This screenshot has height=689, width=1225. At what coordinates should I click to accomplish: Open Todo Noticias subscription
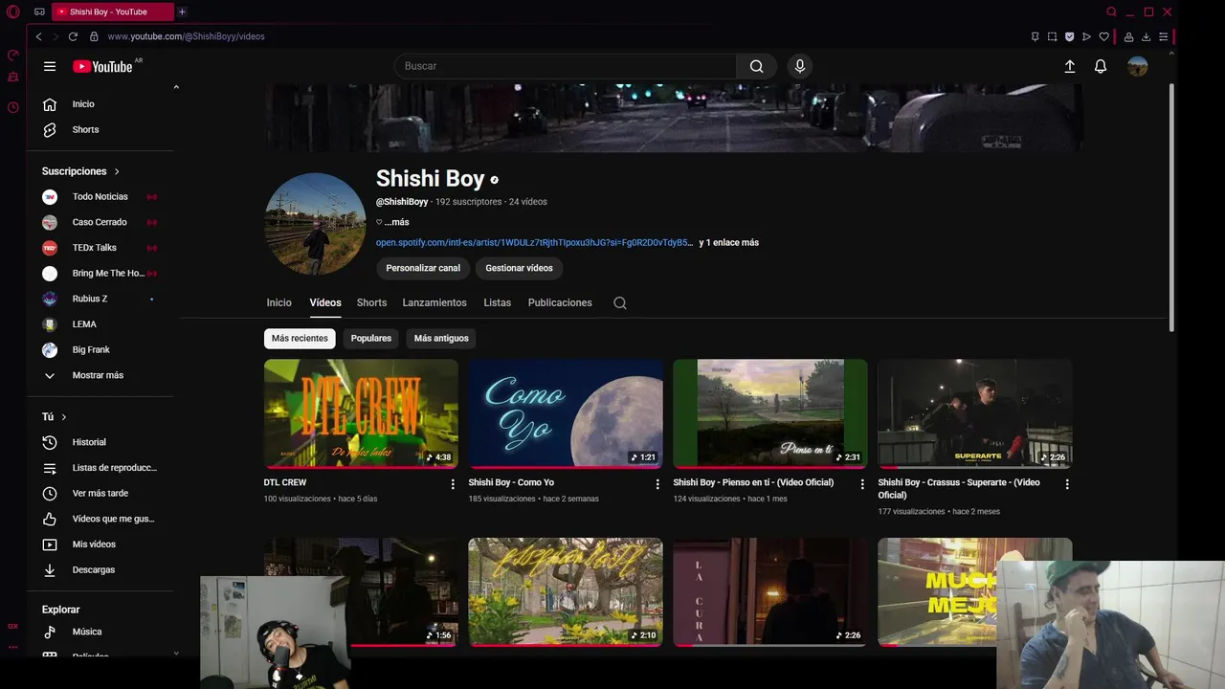[100, 197]
